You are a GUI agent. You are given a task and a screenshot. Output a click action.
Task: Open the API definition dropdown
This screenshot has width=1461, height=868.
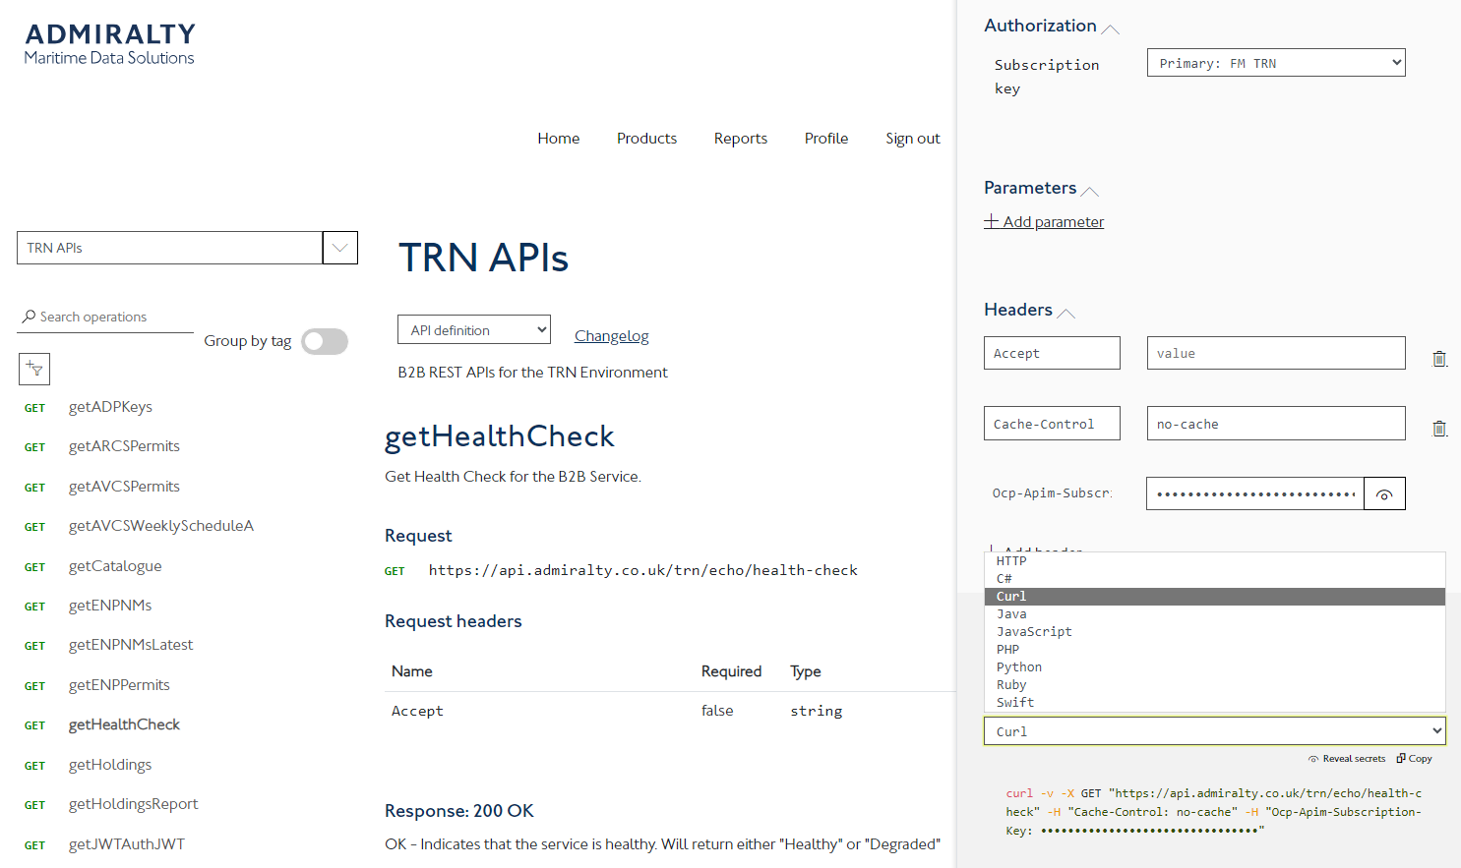tap(473, 330)
